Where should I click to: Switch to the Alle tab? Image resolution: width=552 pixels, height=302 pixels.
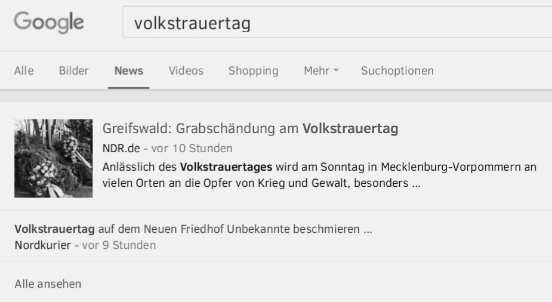(24, 71)
